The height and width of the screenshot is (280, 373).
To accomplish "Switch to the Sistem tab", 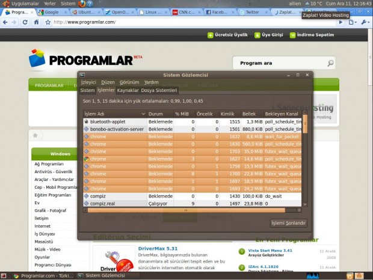I will (87, 90).
